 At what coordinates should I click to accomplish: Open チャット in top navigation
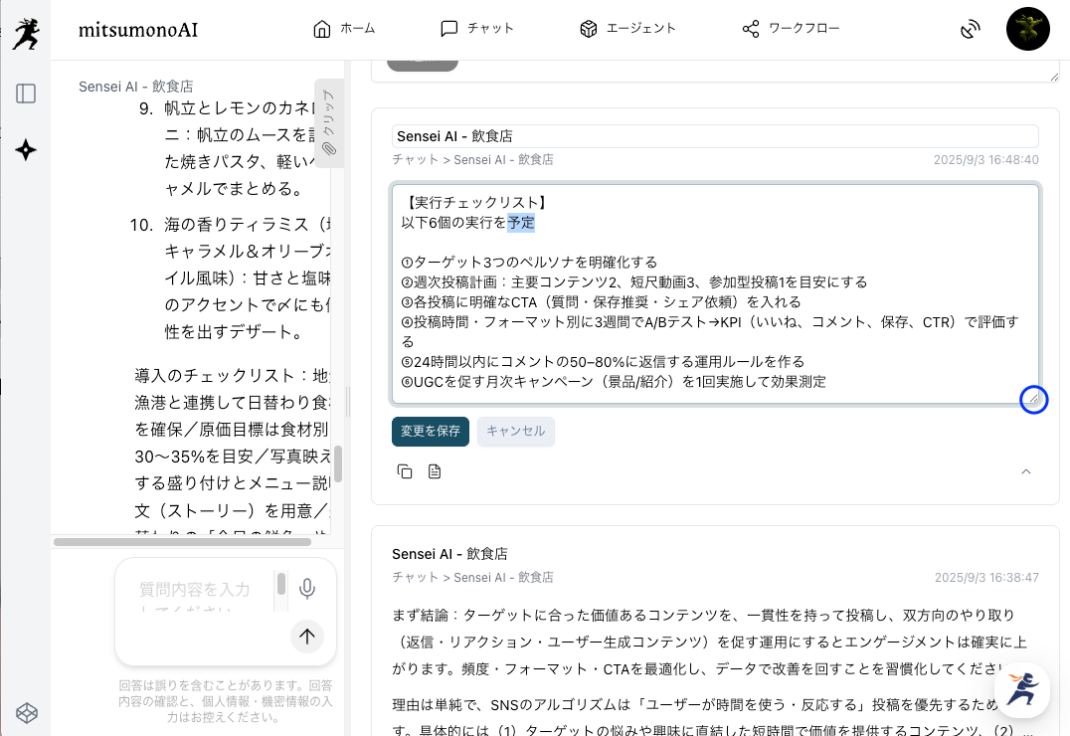tap(477, 29)
